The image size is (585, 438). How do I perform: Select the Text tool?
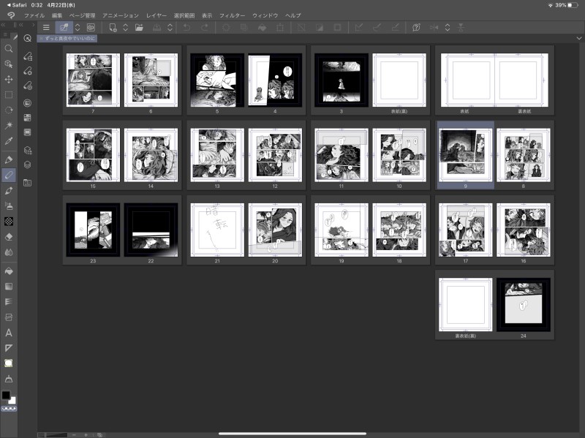pos(9,333)
